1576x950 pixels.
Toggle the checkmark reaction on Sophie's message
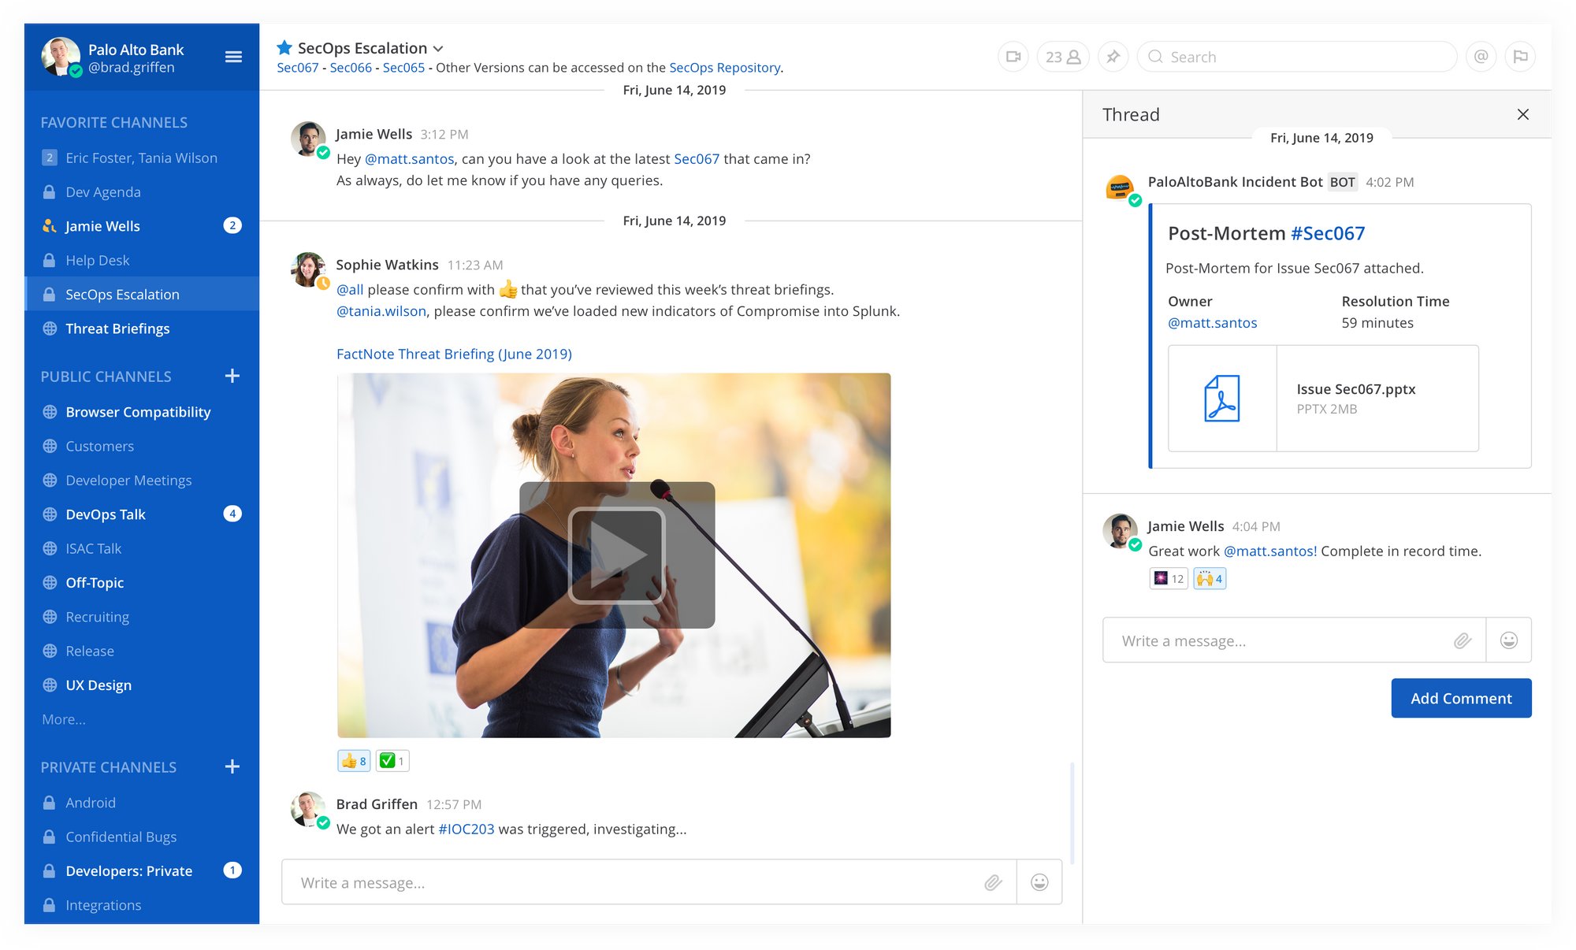392,760
